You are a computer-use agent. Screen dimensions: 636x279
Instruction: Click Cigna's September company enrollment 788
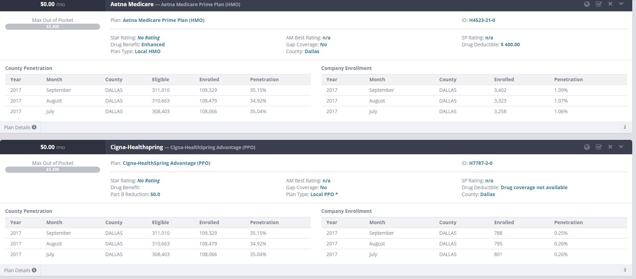point(498,233)
